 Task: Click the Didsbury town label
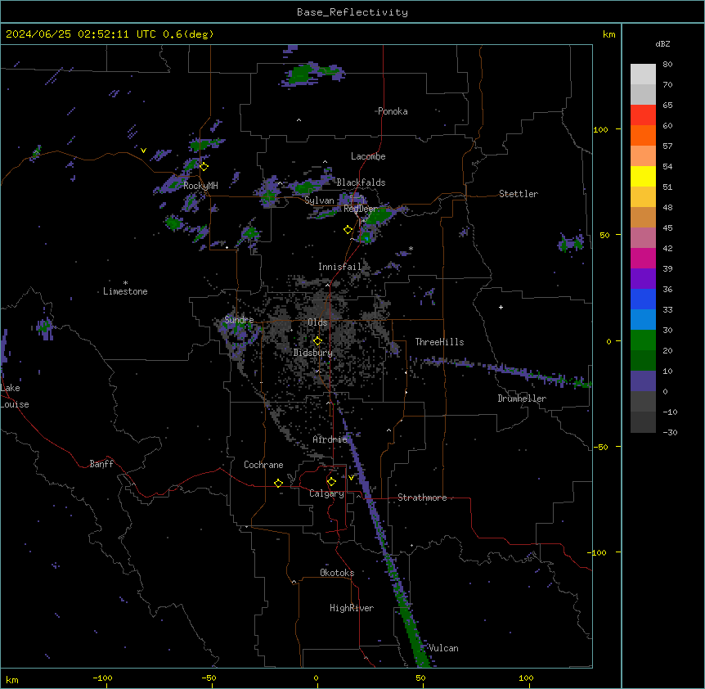(313, 353)
